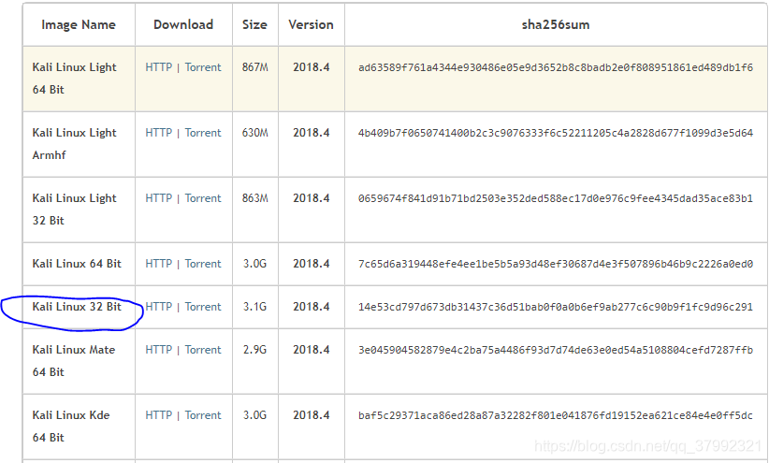Open HTTP download for Kali Linux Light Armhf
The width and height of the screenshot is (769, 463).
tap(158, 133)
